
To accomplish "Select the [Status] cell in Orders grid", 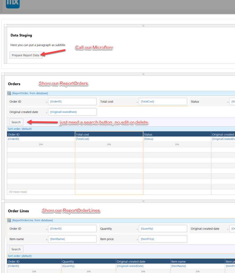I will tap(149, 139).
